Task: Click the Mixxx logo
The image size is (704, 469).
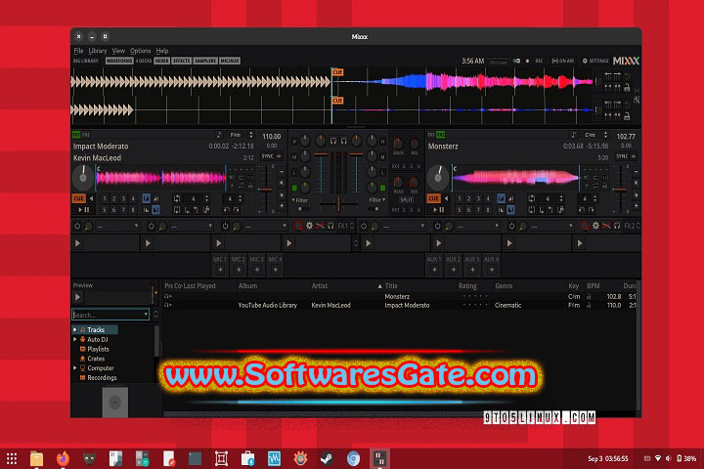Action: [x=626, y=61]
